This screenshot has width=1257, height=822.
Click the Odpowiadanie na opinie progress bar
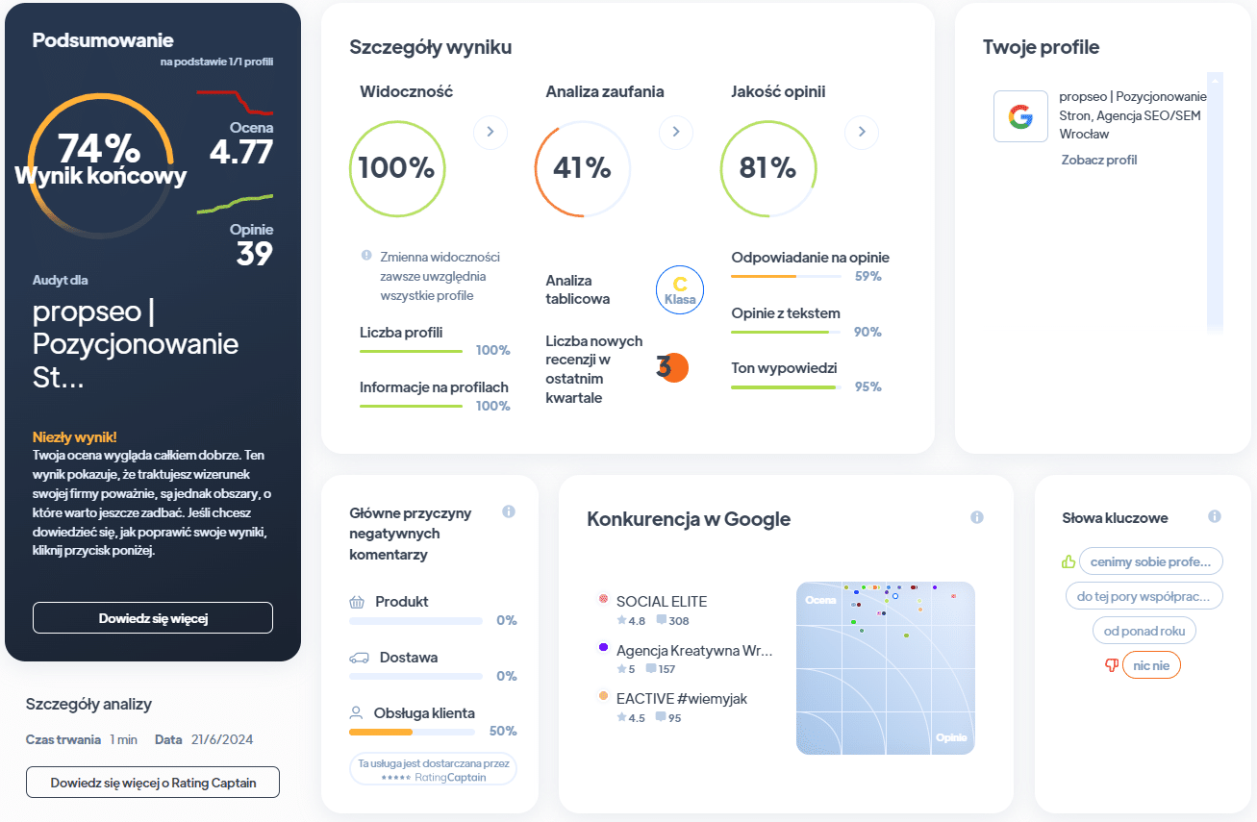[x=786, y=277]
